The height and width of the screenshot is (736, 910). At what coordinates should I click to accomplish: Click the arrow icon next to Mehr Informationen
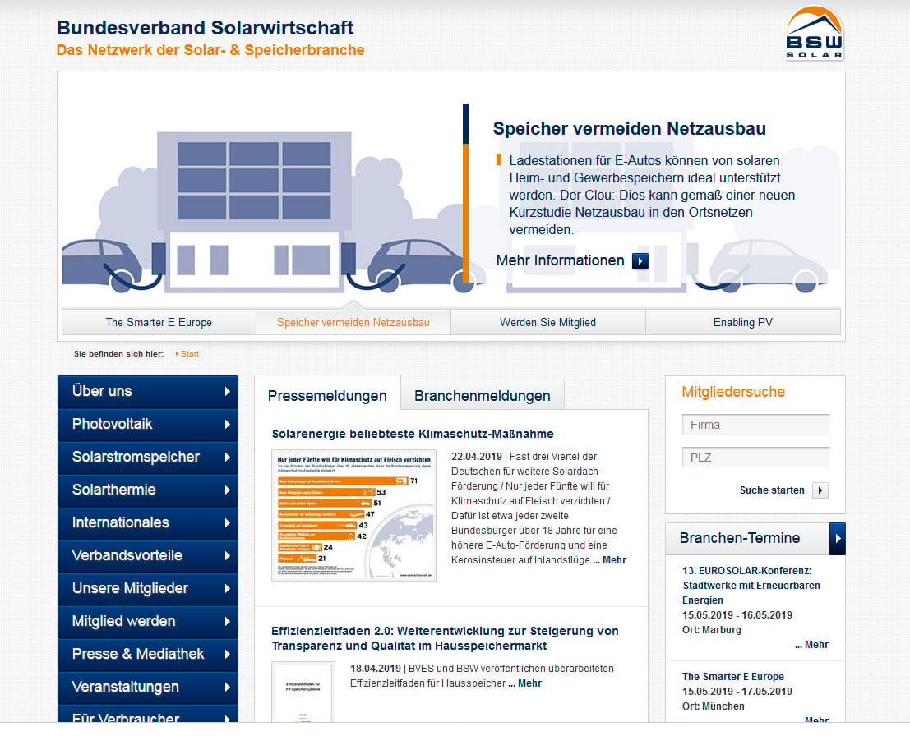click(x=640, y=261)
